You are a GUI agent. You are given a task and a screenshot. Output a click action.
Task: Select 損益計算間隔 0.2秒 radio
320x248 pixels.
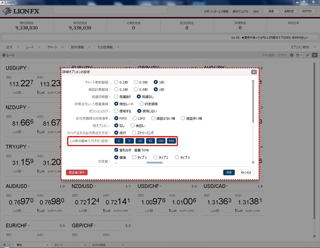(x=116, y=89)
